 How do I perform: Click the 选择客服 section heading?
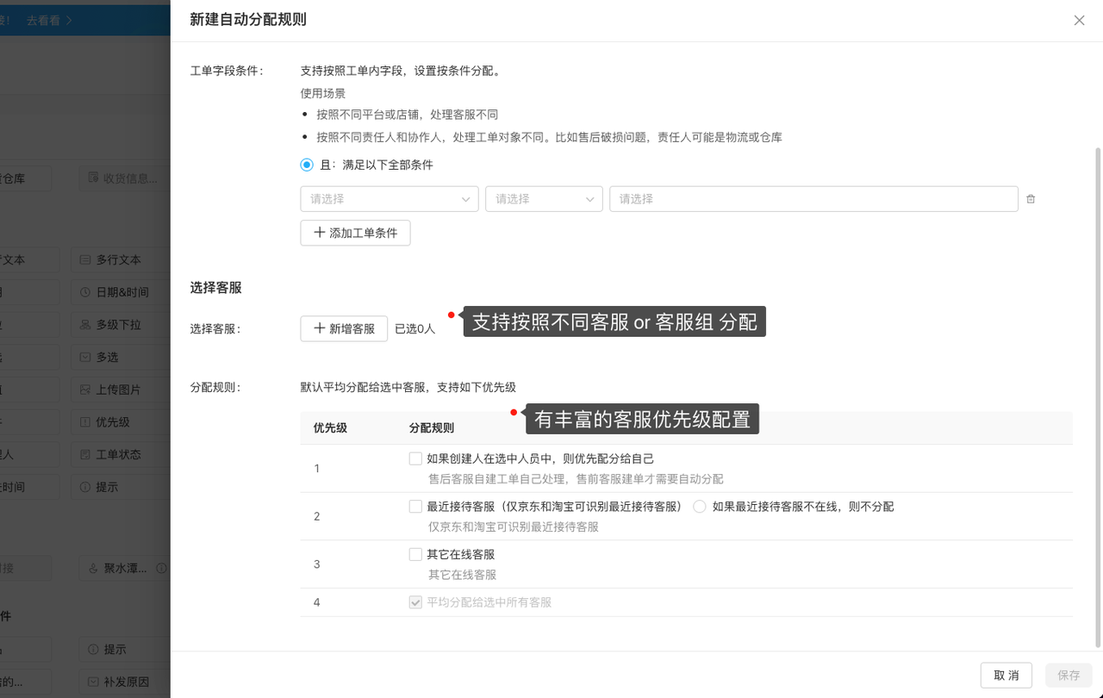click(216, 288)
